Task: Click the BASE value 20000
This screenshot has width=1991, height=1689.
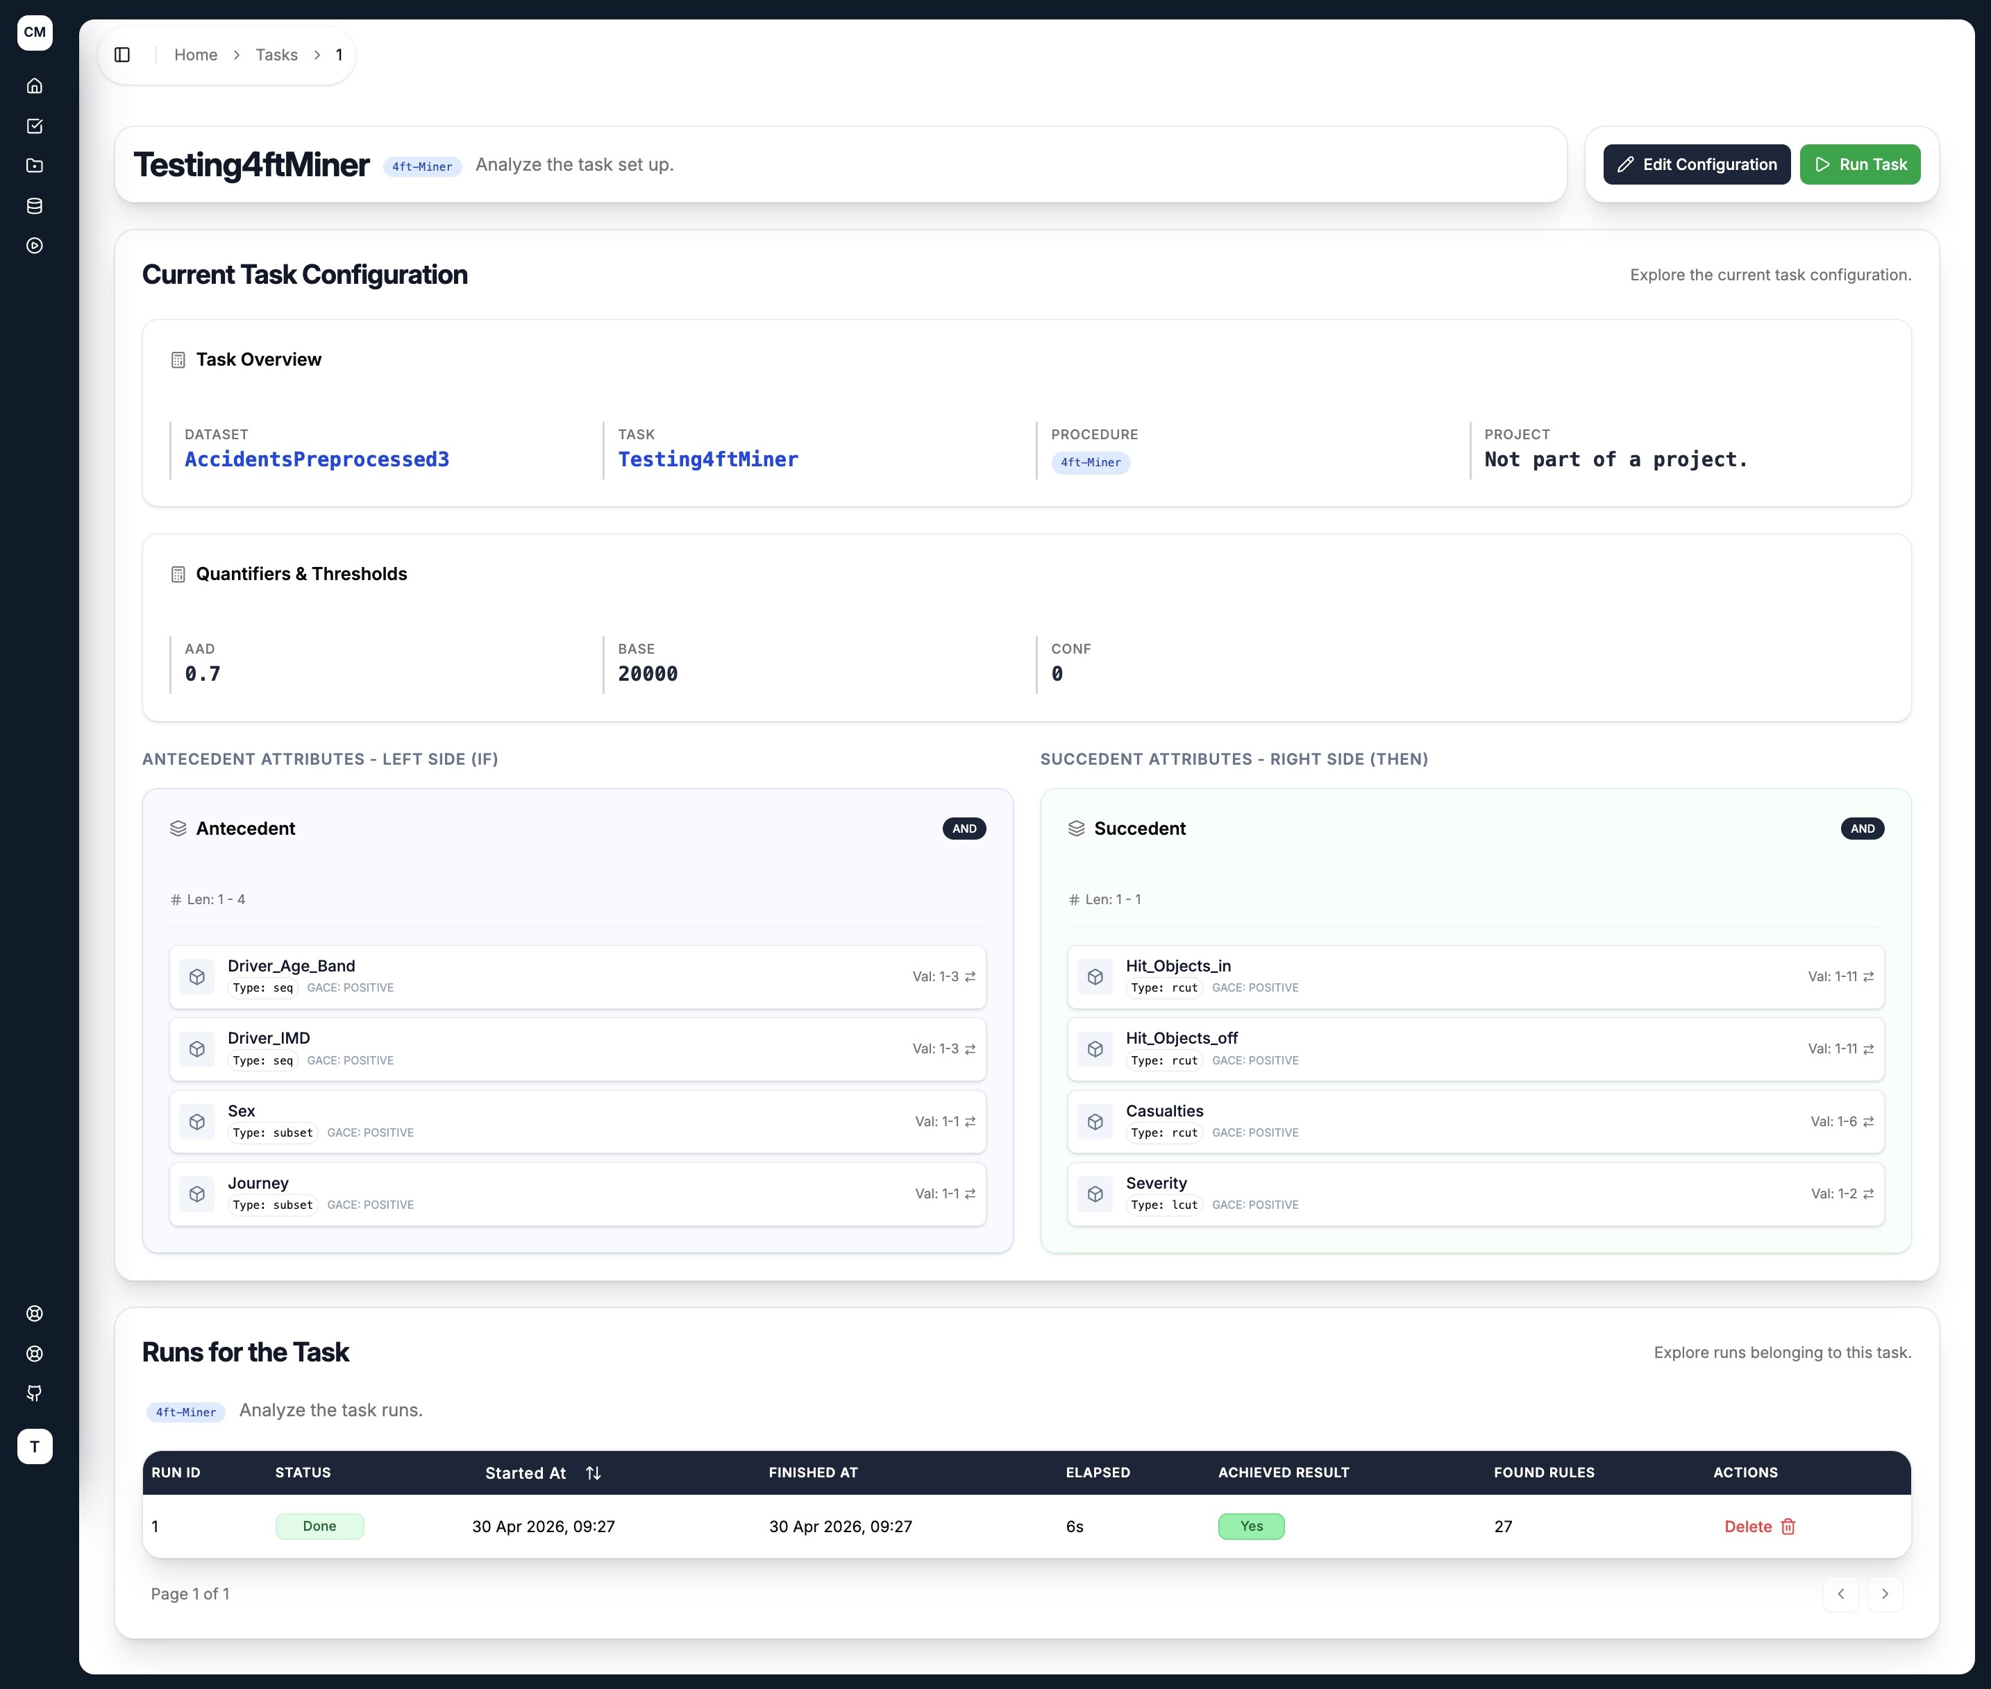Action: (x=648, y=674)
